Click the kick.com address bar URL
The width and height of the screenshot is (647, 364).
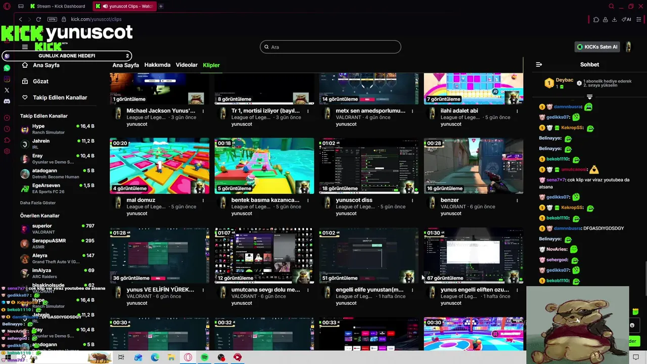96,19
